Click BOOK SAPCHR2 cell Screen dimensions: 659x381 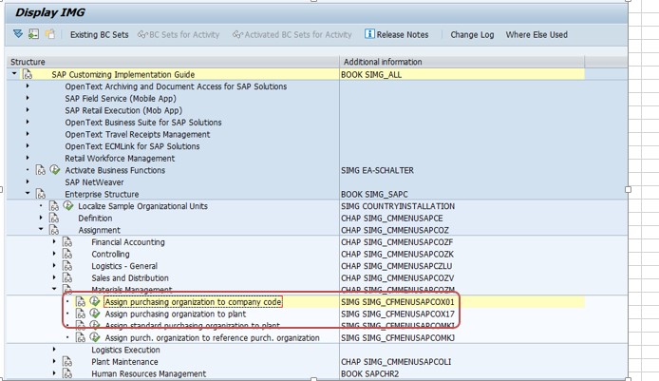click(369, 373)
